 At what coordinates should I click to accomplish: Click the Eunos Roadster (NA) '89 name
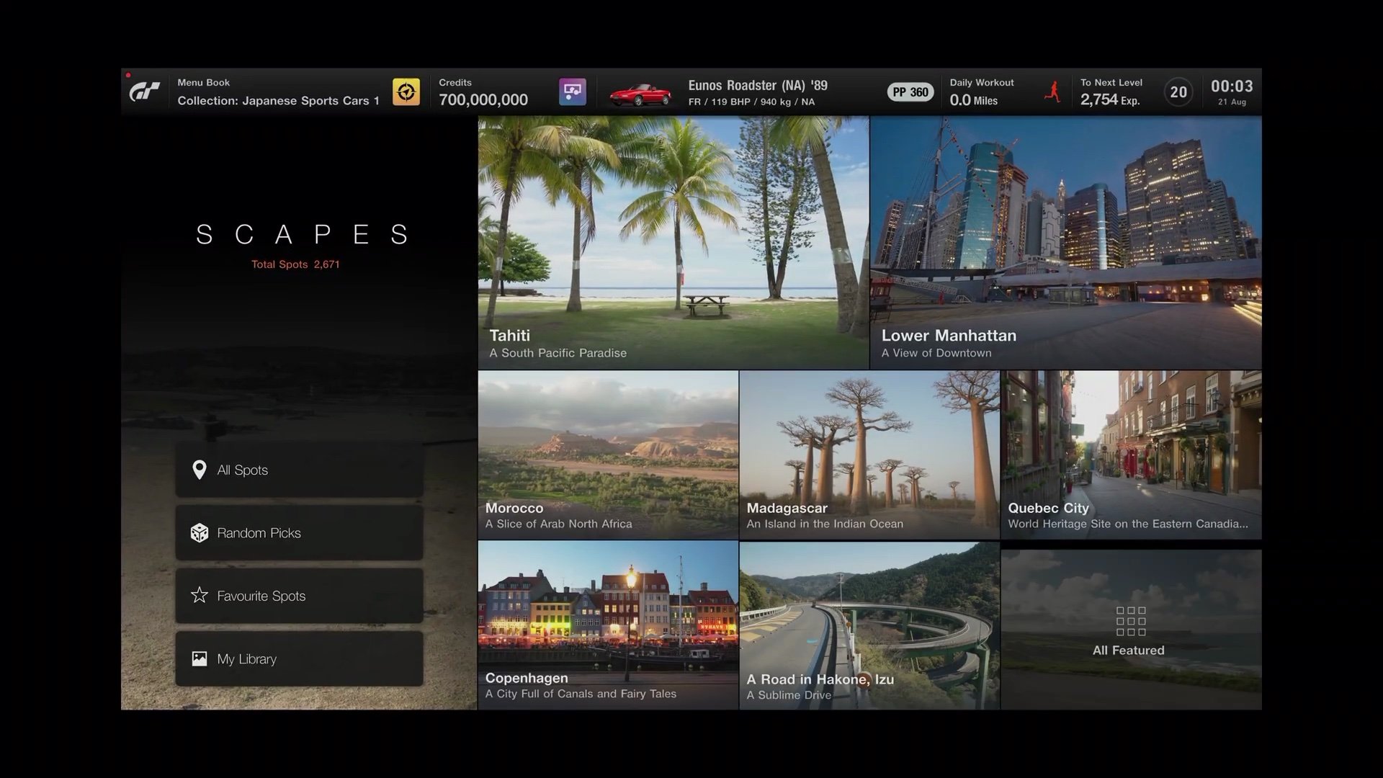[758, 86]
